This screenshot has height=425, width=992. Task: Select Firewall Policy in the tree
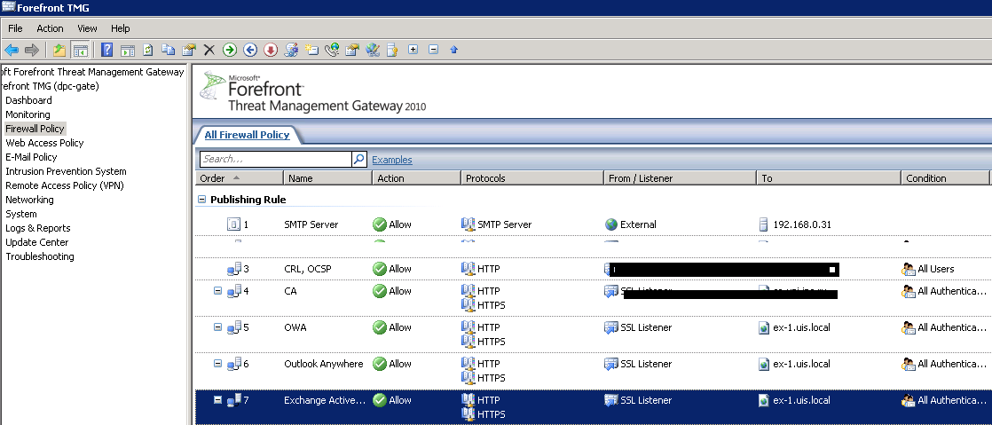coord(35,129)
